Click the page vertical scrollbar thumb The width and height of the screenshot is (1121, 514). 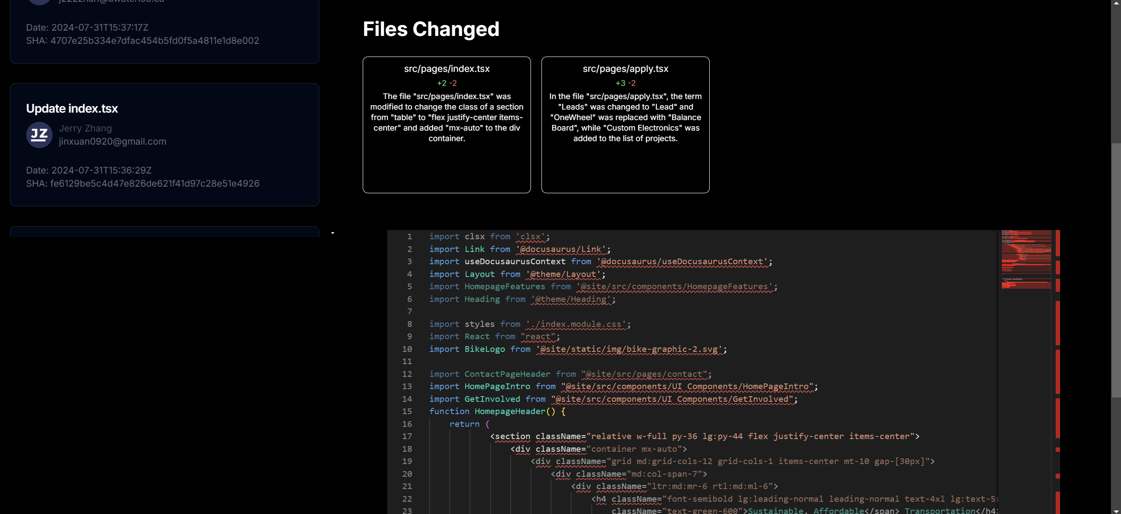coord(1116,269)
